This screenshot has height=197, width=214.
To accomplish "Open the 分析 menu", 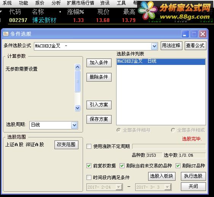I will [x=56, y=3].
